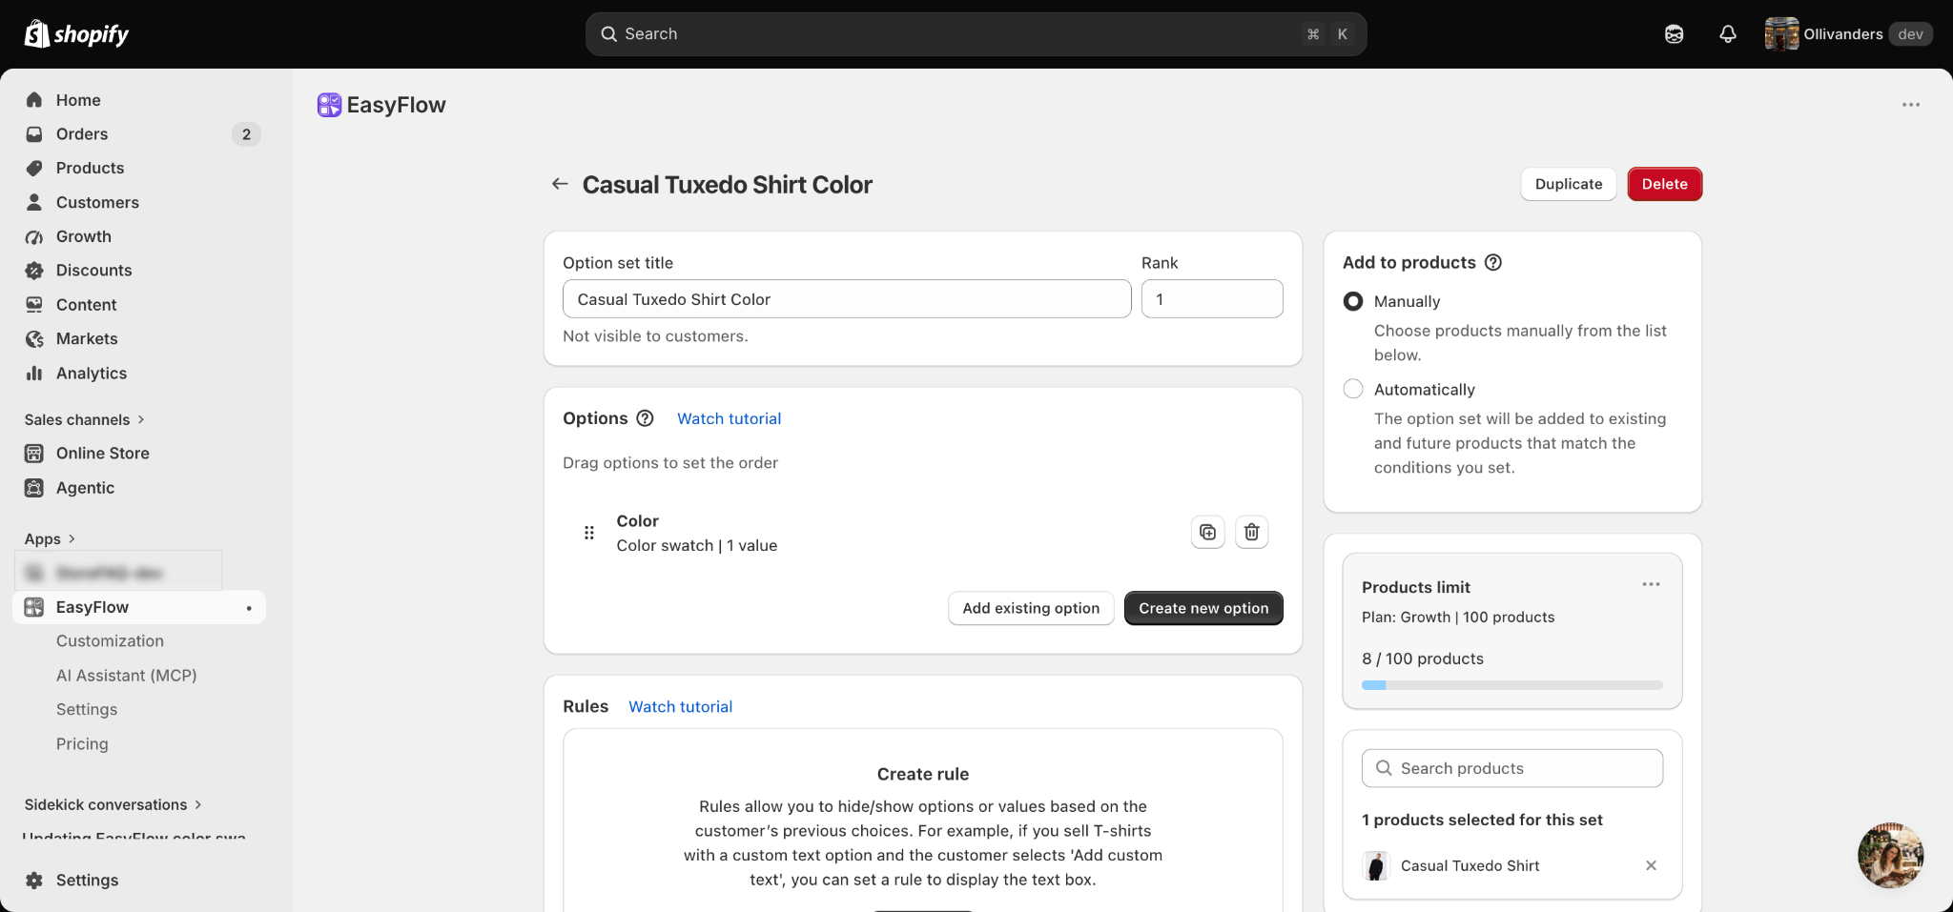Remove Casual Tuxedo Shirt from set
The image size is (1953, 912).
click(x=1651, y=865)
